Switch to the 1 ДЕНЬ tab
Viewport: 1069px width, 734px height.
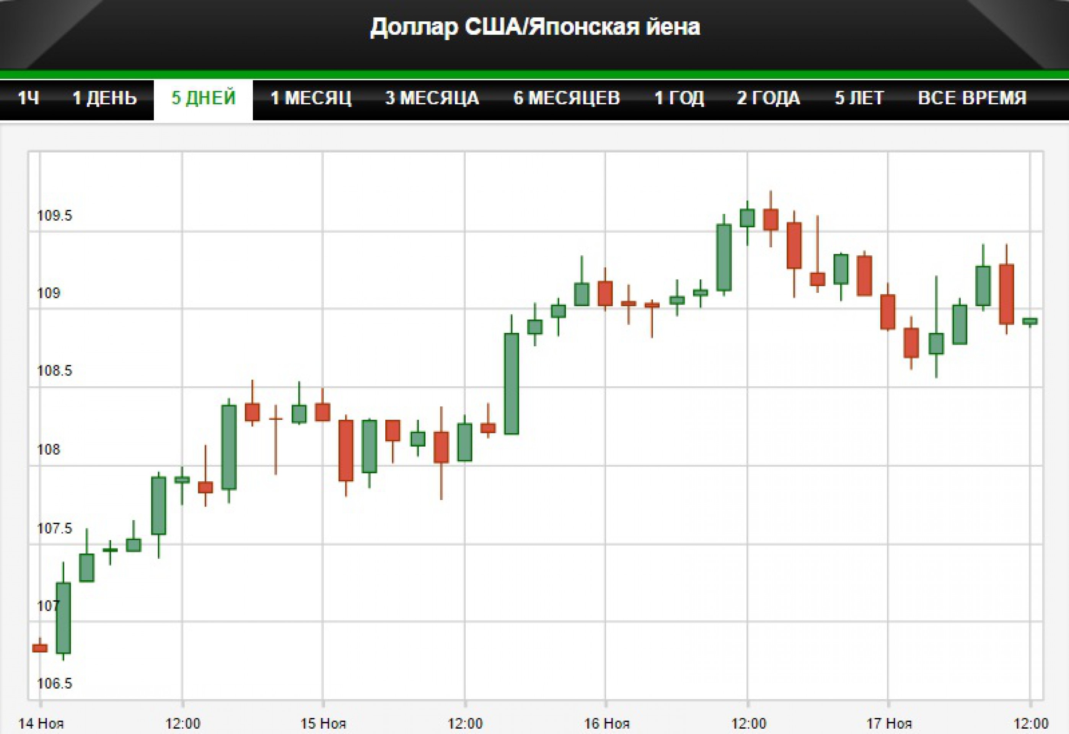coord(105,98)
